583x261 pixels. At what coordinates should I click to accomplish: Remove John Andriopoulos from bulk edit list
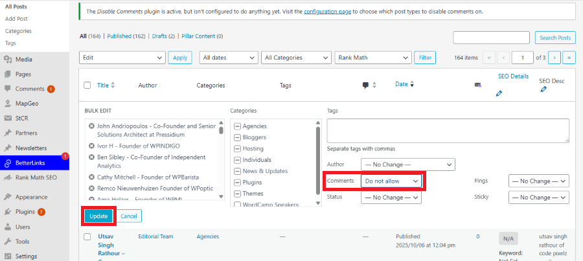coord(91,126)
